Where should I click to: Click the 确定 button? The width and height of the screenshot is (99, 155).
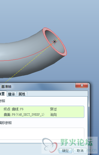click(x=65, y=151)
